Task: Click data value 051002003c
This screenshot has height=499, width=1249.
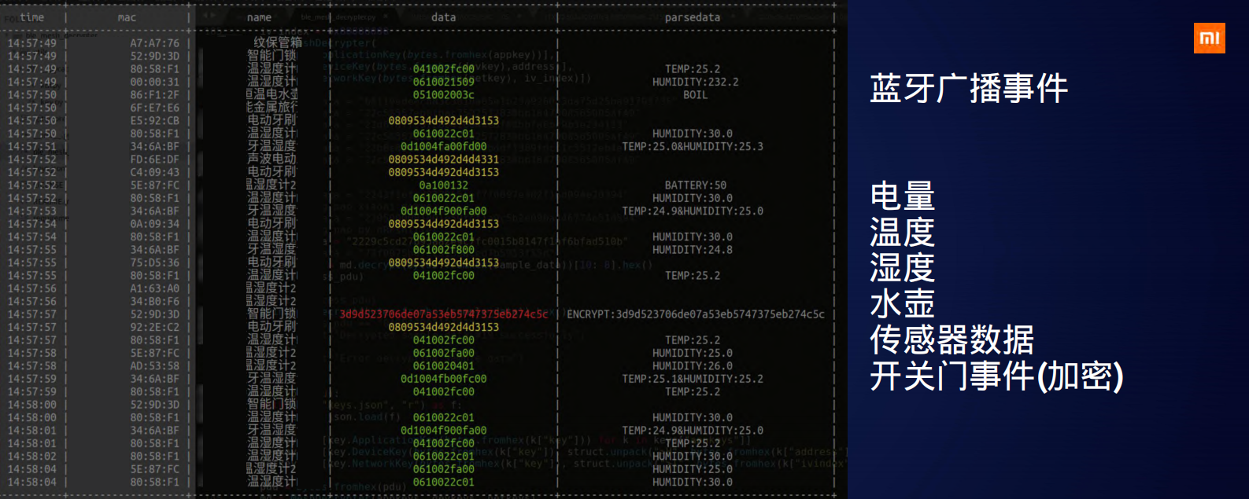Action: [x=443, y=95]
